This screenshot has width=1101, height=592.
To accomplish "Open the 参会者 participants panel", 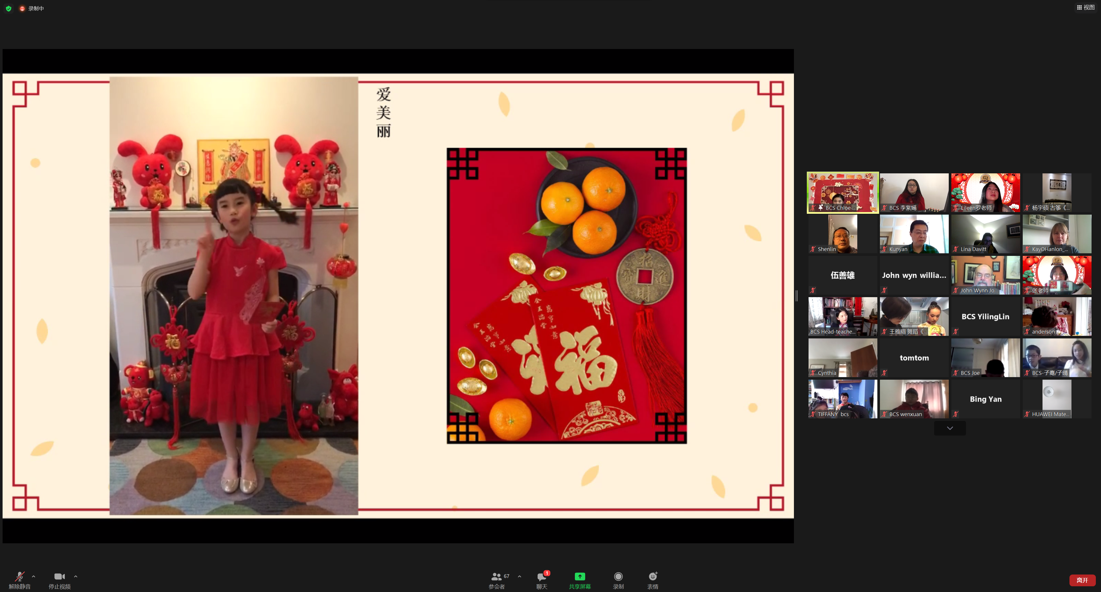I will (496, 577).
